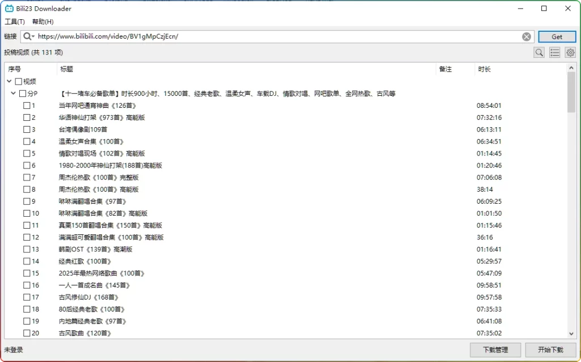Open 下载管理 download manager
The height and width of the screenshot is (362, 581).
coord(495,350)
